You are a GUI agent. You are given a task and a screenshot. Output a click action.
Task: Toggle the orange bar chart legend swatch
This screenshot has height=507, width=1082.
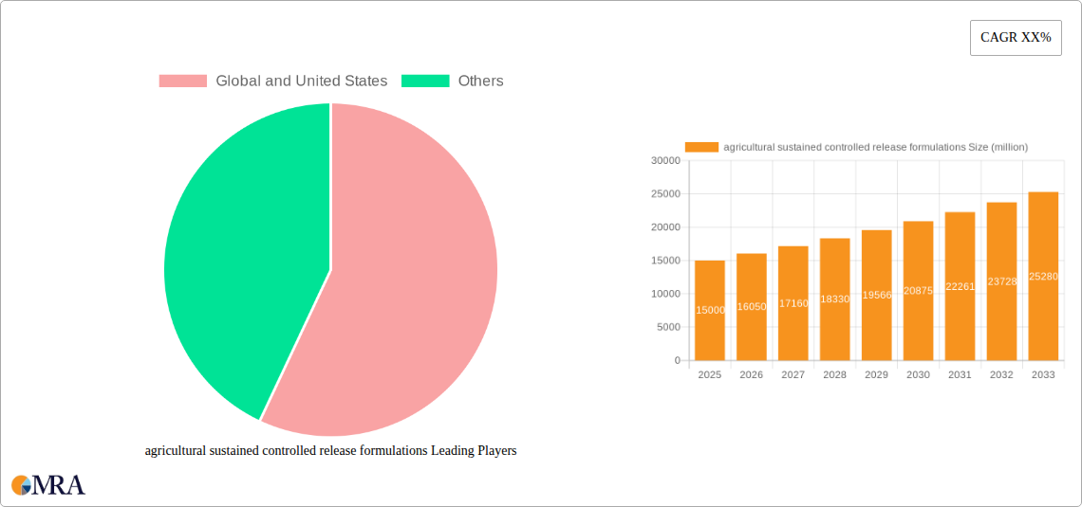[701, 147]
